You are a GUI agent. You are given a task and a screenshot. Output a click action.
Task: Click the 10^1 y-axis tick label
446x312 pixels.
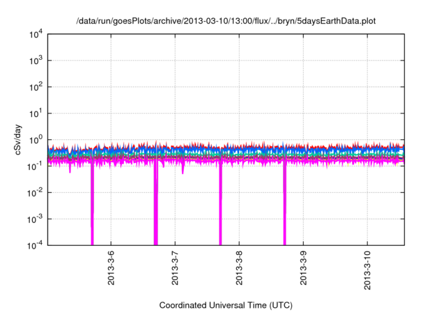click(36, 114)
